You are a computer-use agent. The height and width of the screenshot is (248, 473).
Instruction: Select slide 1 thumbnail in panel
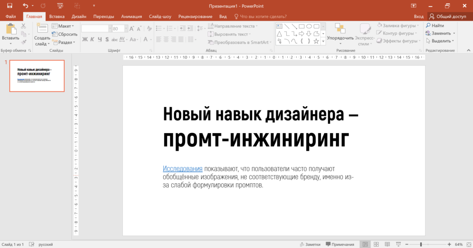pyautogui.click(x=37, y=76)
